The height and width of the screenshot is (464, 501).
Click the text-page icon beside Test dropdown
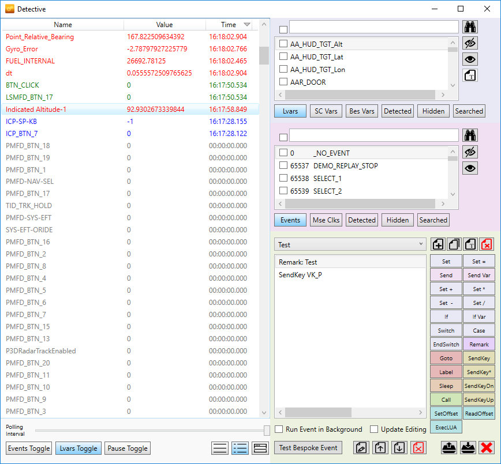(470, 244)
